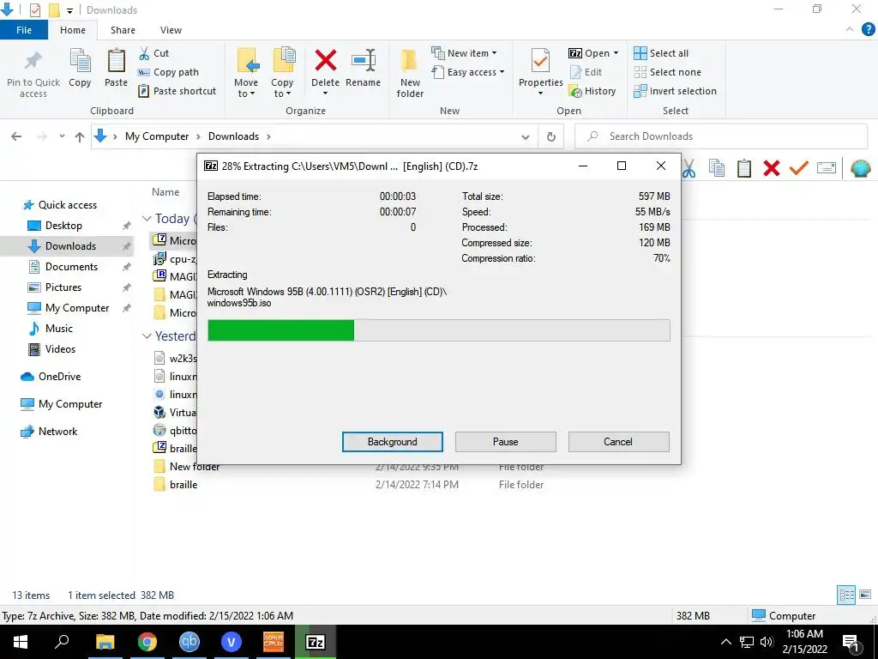
Task: Select Quick access in navigation pane
Action: (59, 205)
